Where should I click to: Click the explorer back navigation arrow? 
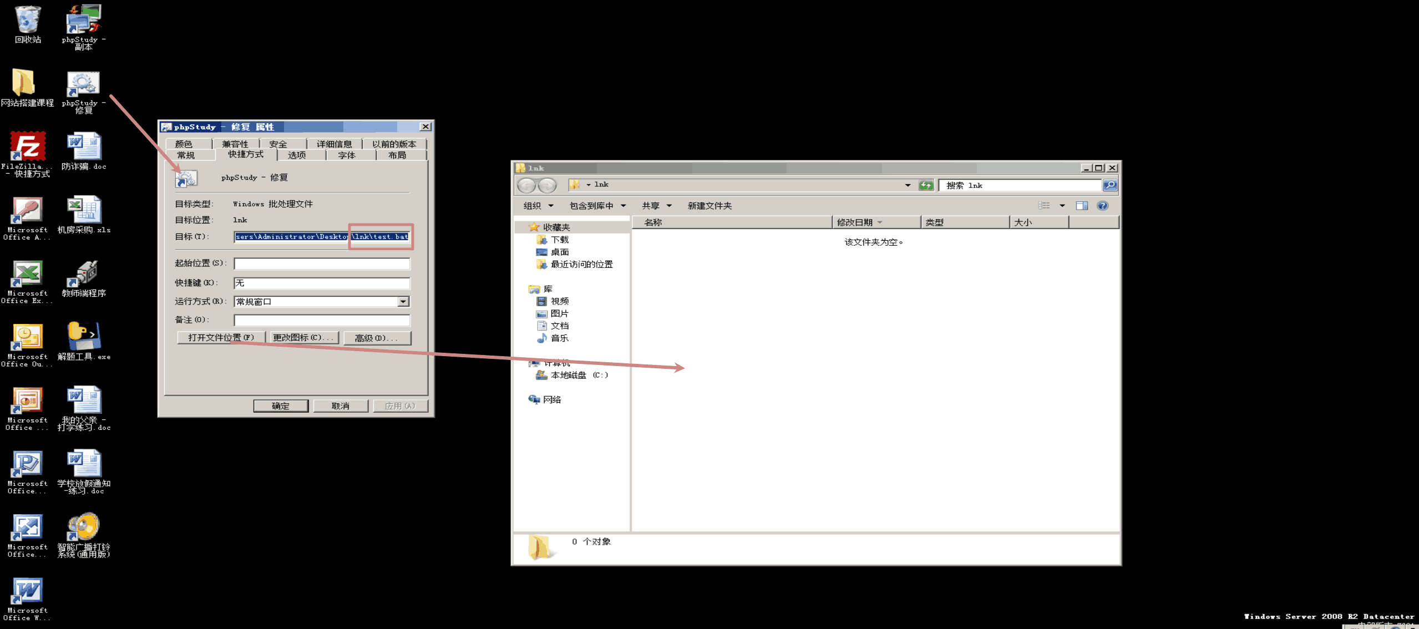point(526,185)
